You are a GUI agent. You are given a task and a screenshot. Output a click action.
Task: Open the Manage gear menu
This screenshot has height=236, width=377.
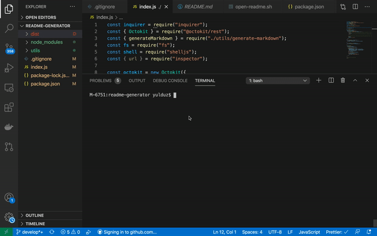[x=9, y=218]
